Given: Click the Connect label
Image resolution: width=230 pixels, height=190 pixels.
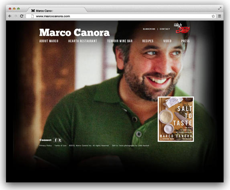Looking at the screenshot, I should coord(45,140).
